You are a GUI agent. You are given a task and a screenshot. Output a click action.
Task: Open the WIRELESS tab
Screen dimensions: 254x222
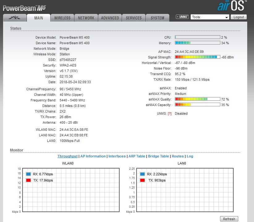(62, 18)
